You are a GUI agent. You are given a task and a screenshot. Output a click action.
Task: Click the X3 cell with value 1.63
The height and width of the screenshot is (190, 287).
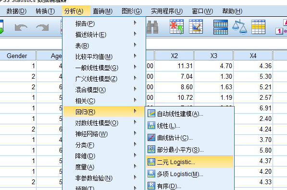pyautogui.click(x=213, y=87)
